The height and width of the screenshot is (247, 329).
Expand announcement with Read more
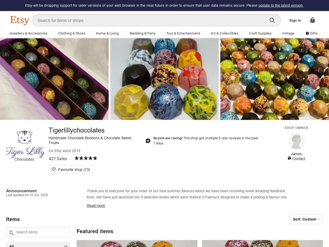[96, 206]
